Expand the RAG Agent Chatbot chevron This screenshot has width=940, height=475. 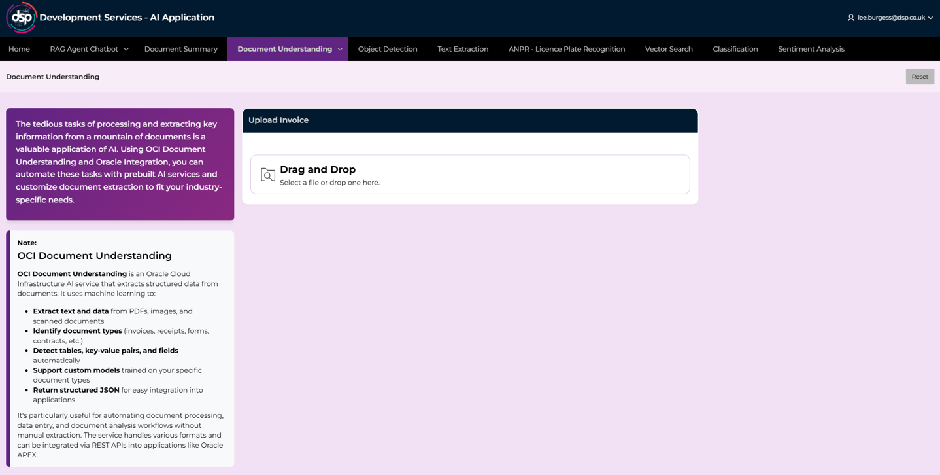[x=126, y=49]
